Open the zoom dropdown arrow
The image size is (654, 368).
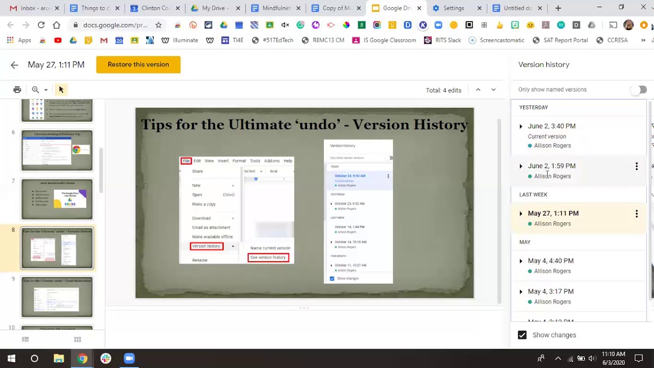pos(46,90)
